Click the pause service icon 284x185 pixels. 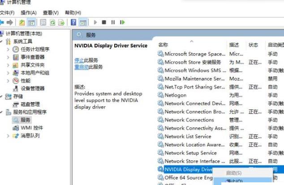tap(113, 22)
